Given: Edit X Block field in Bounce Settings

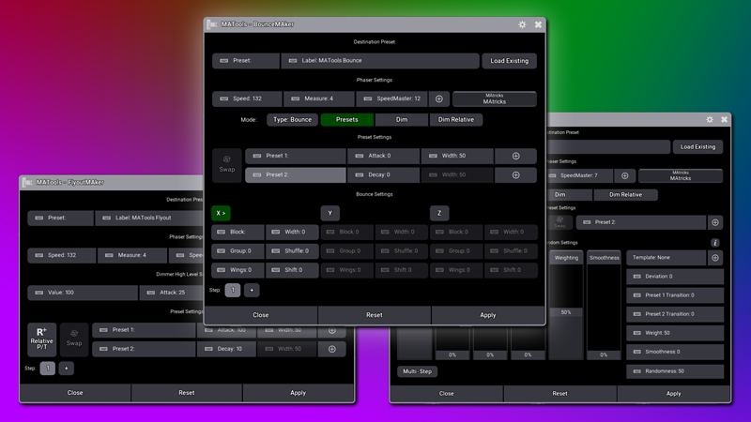Looking at the screenshot, I should pyautogui.click(x=238, y=232).
